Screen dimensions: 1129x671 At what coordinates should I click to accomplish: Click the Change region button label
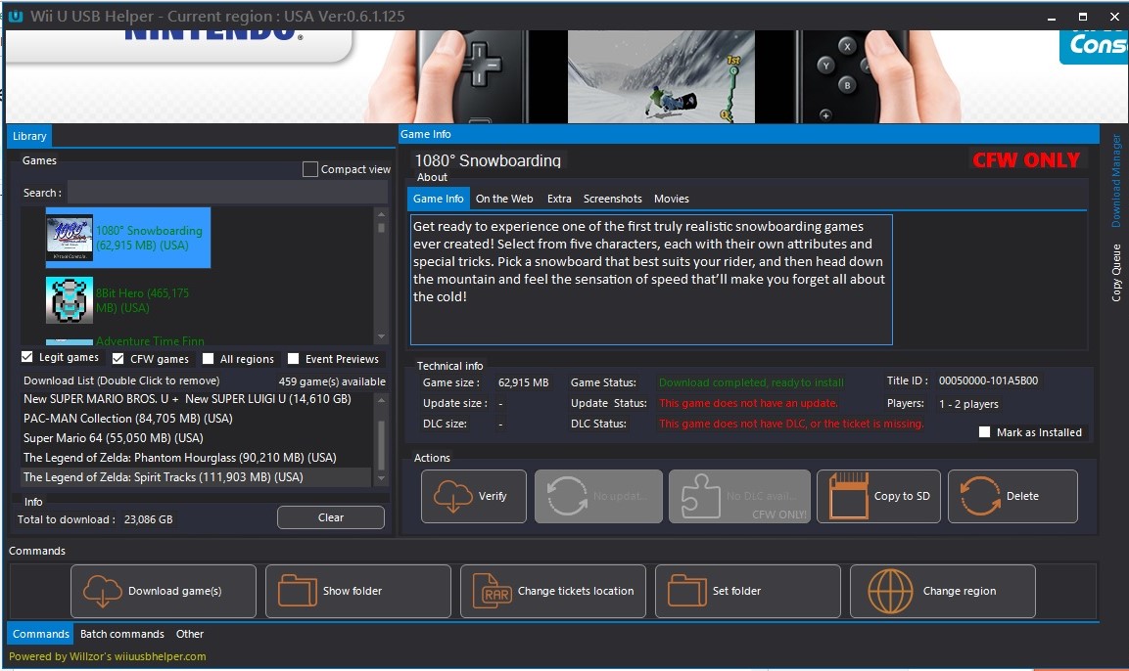(x=959, y=591)
